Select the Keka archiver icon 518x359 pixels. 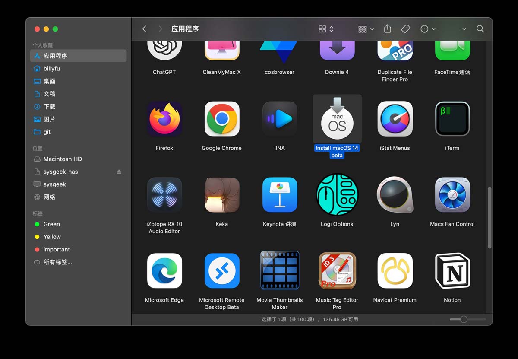pos(221,195)
